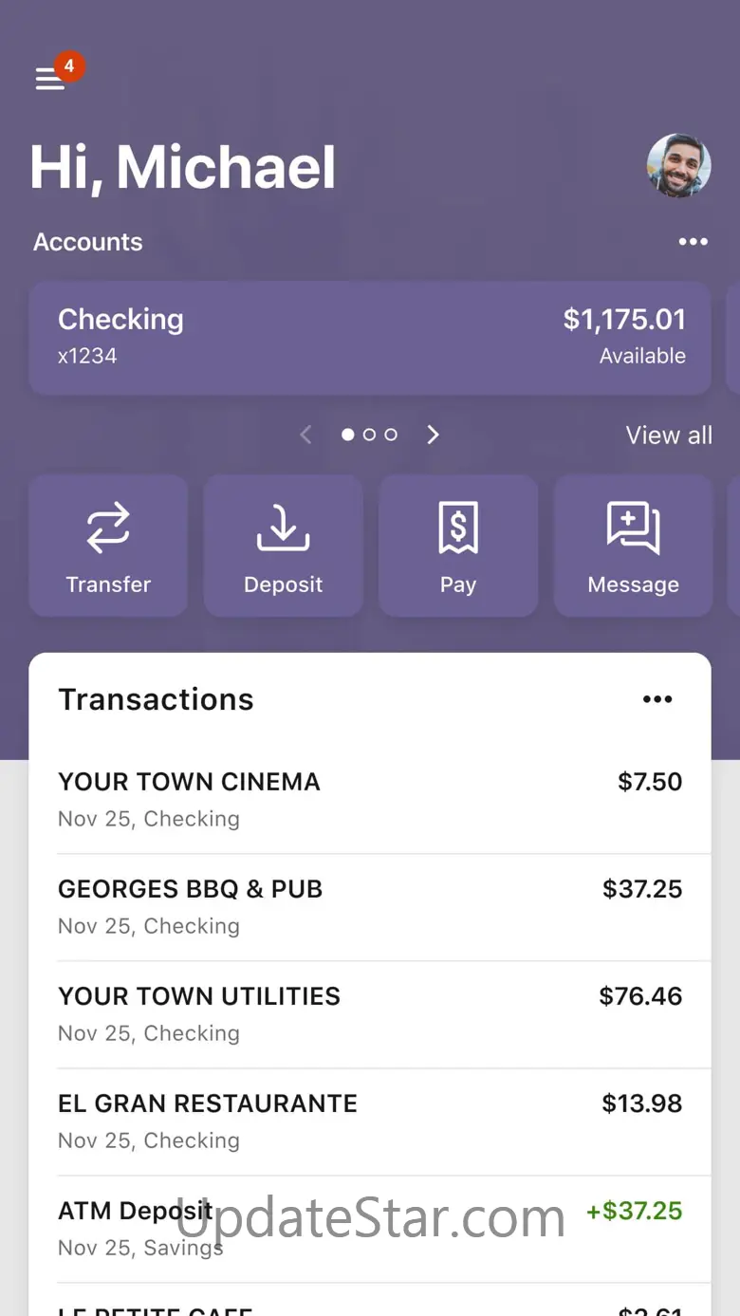Viewport: 740px width, 1316px height.
Task: Open the Accounts more options dots
Action: pos(693,242)
